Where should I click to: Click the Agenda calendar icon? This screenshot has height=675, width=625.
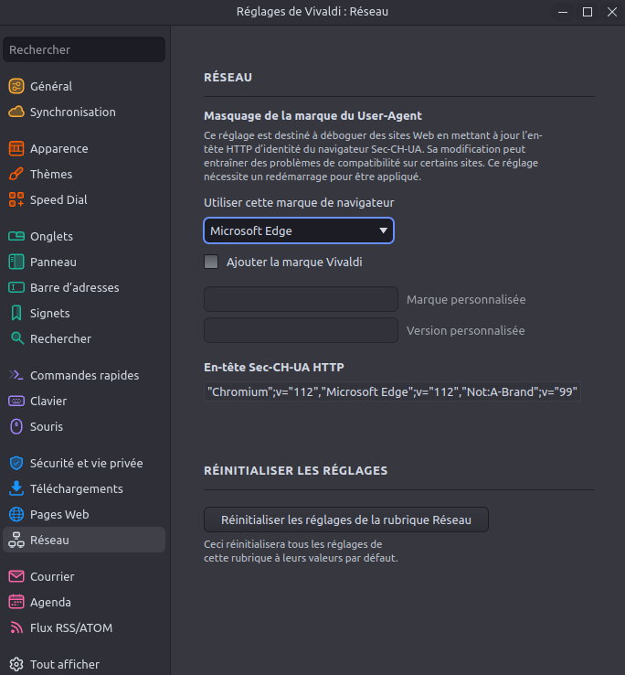click(16, 602)
